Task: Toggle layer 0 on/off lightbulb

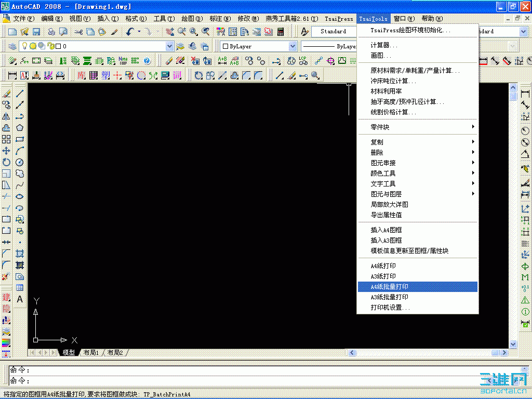Action: coord(24,46)
